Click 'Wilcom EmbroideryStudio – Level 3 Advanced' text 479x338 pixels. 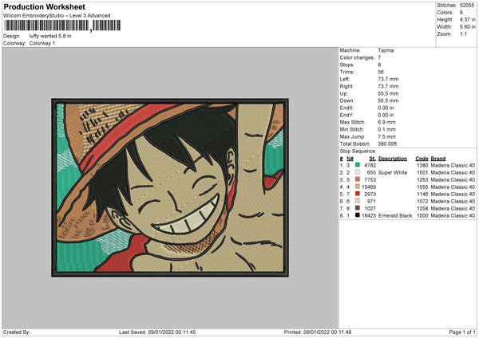57,16
